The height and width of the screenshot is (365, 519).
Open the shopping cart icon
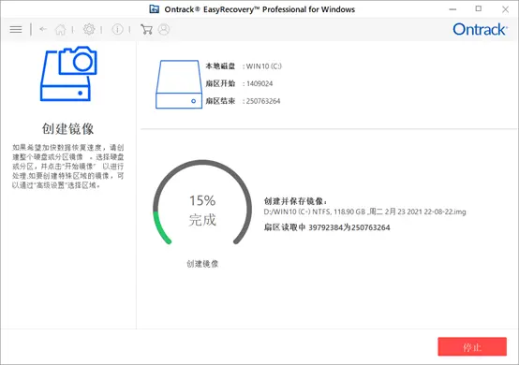coord(146,29)
